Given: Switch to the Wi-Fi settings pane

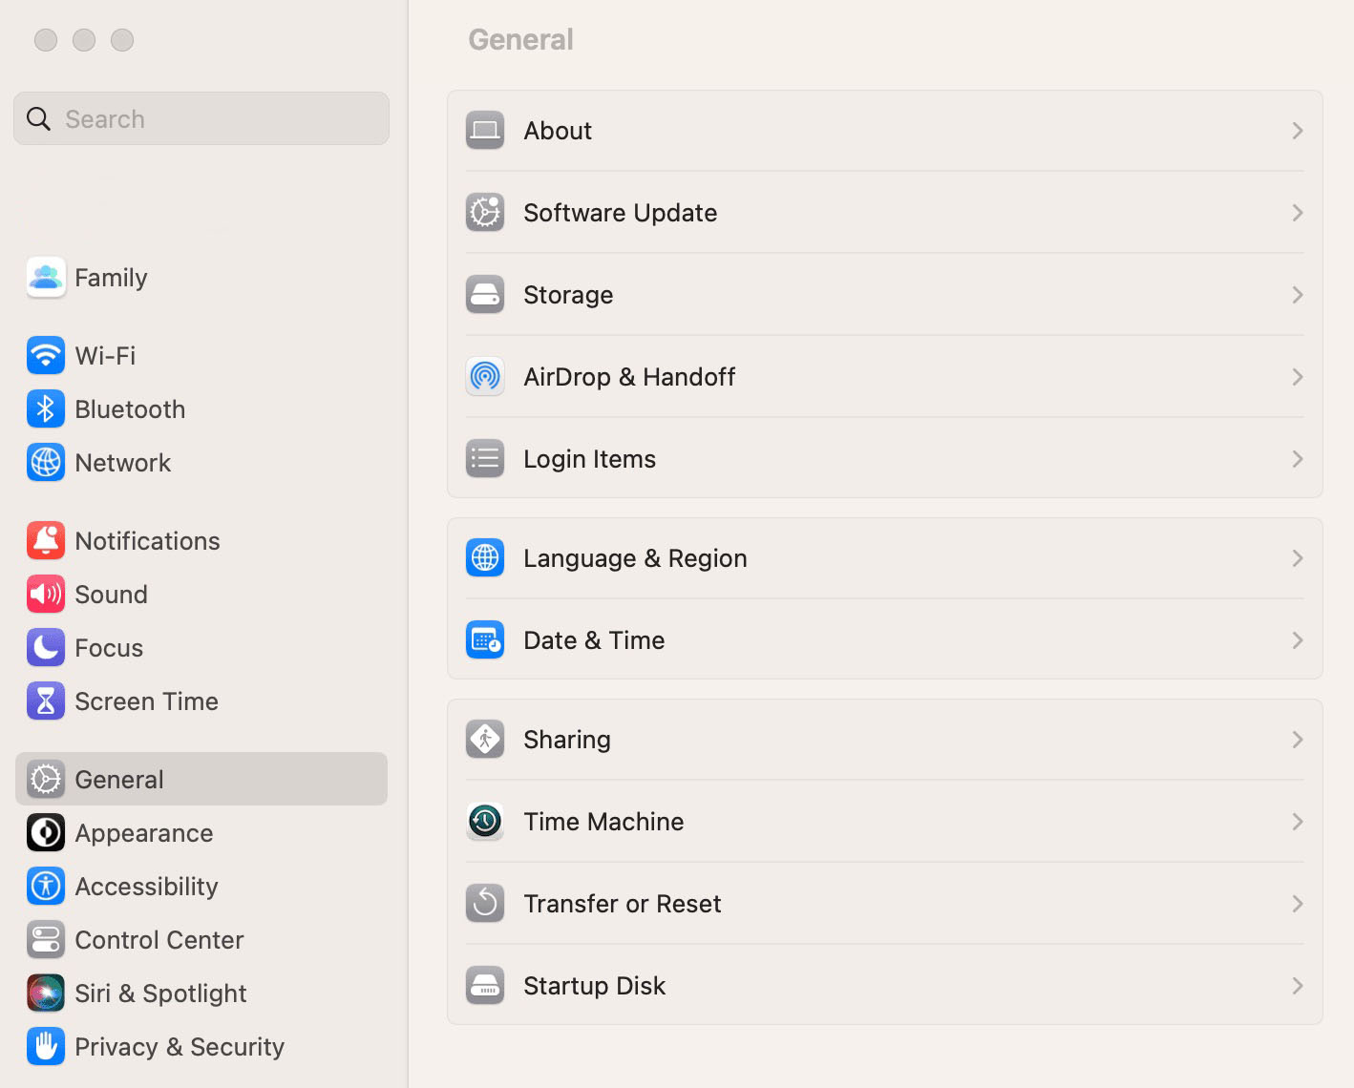Looking at the screenshot, I should tap(201, 356).
